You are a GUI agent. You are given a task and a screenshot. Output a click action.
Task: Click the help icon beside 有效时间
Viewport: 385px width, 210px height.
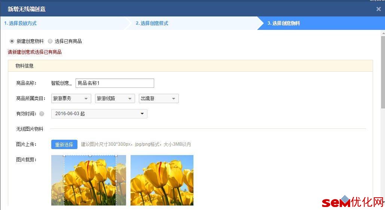point(42,114)
